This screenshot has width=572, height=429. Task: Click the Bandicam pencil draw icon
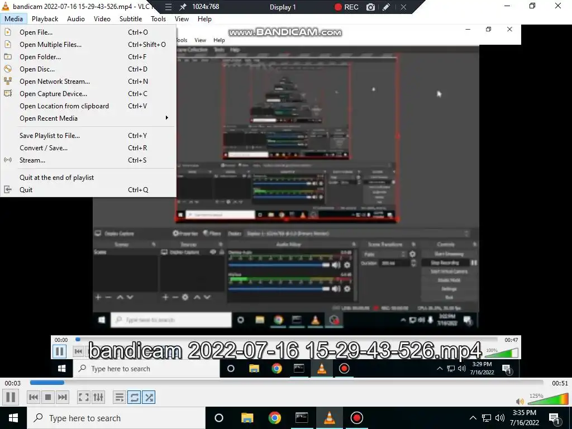(x=387, y=7)
